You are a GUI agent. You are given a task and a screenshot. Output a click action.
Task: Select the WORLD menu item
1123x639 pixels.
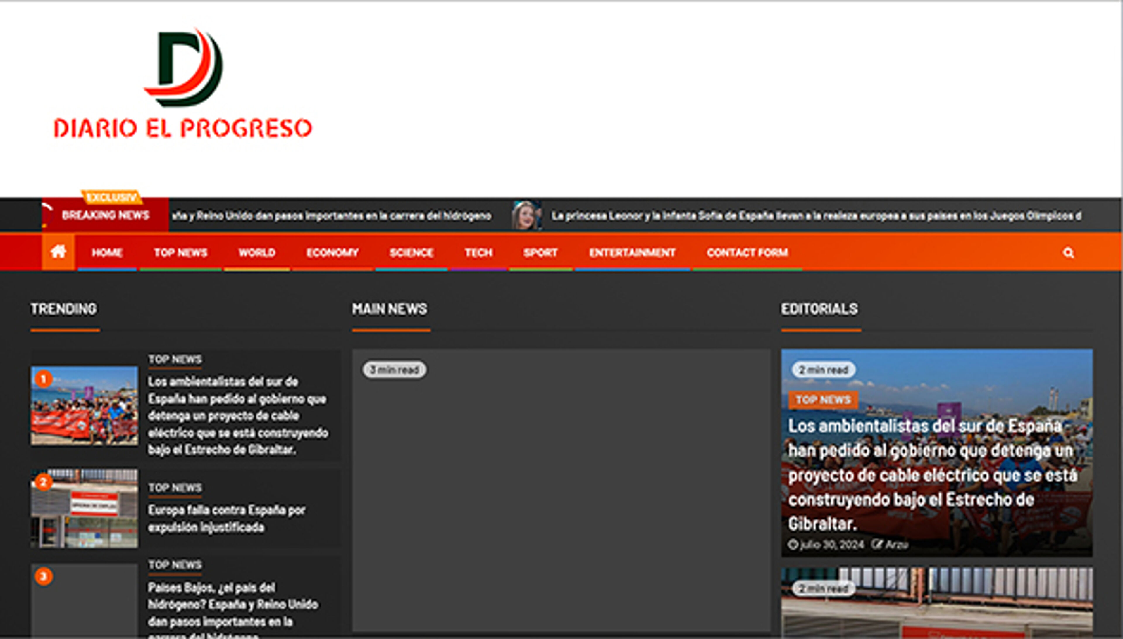tap(256, 253)
